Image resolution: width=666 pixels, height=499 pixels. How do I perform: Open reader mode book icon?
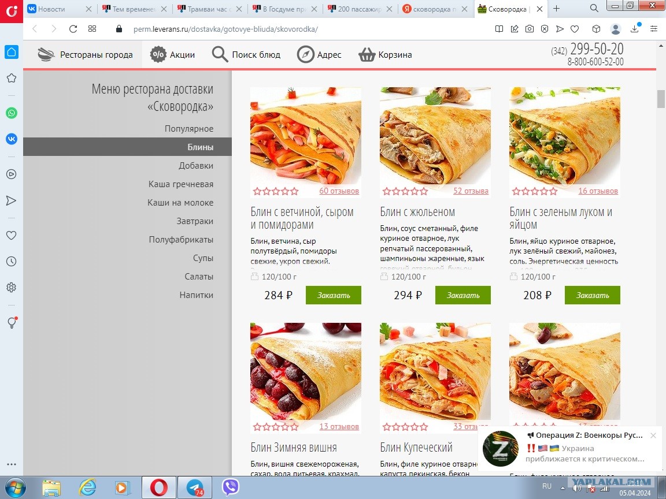(x=499, y=29)
